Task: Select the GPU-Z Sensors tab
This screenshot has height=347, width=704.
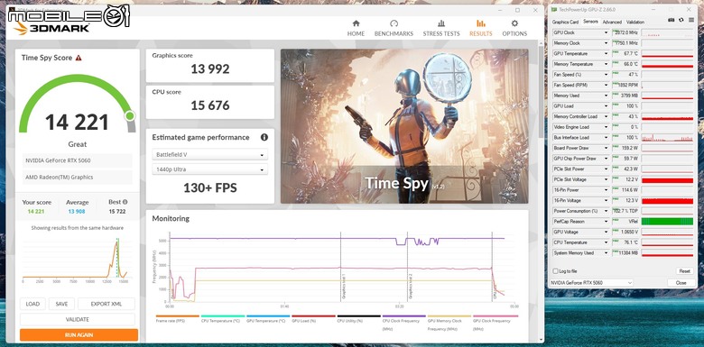Action: [590, 22]
